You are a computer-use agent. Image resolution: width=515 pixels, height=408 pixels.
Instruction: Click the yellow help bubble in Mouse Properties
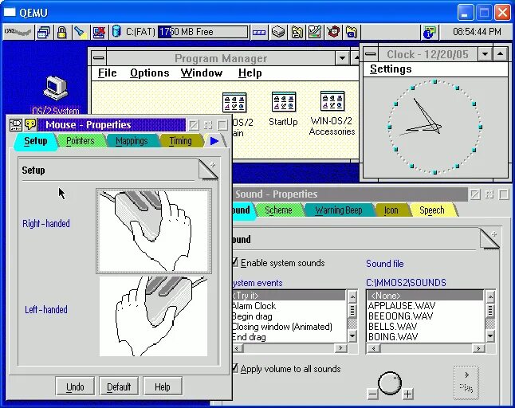pos(30,124)
